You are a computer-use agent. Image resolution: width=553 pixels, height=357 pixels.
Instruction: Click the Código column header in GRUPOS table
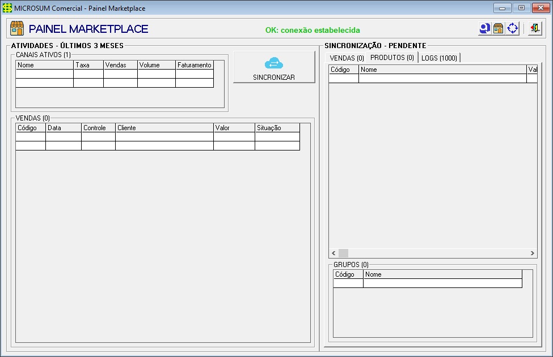click(x=348, y=274)
